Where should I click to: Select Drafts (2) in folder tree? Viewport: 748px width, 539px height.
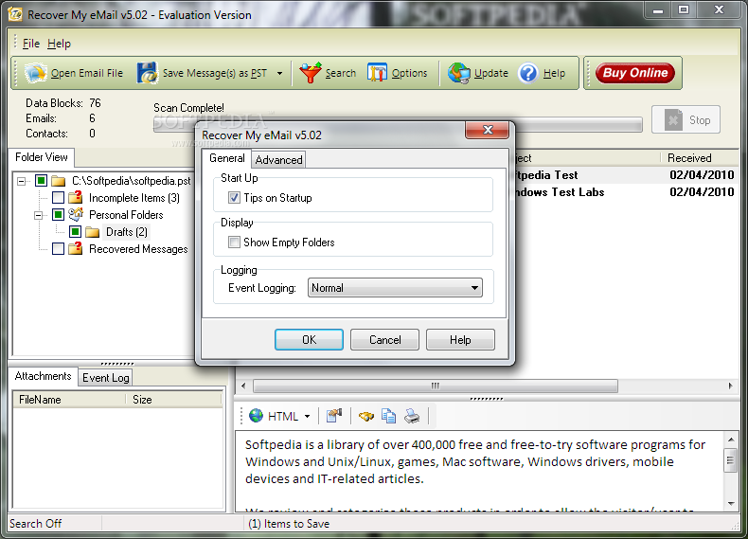pos(127,232)
